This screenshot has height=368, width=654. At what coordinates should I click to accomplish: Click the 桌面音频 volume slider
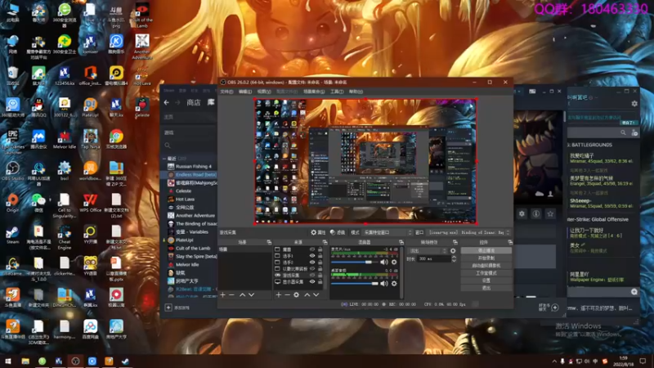click(355, 283)
